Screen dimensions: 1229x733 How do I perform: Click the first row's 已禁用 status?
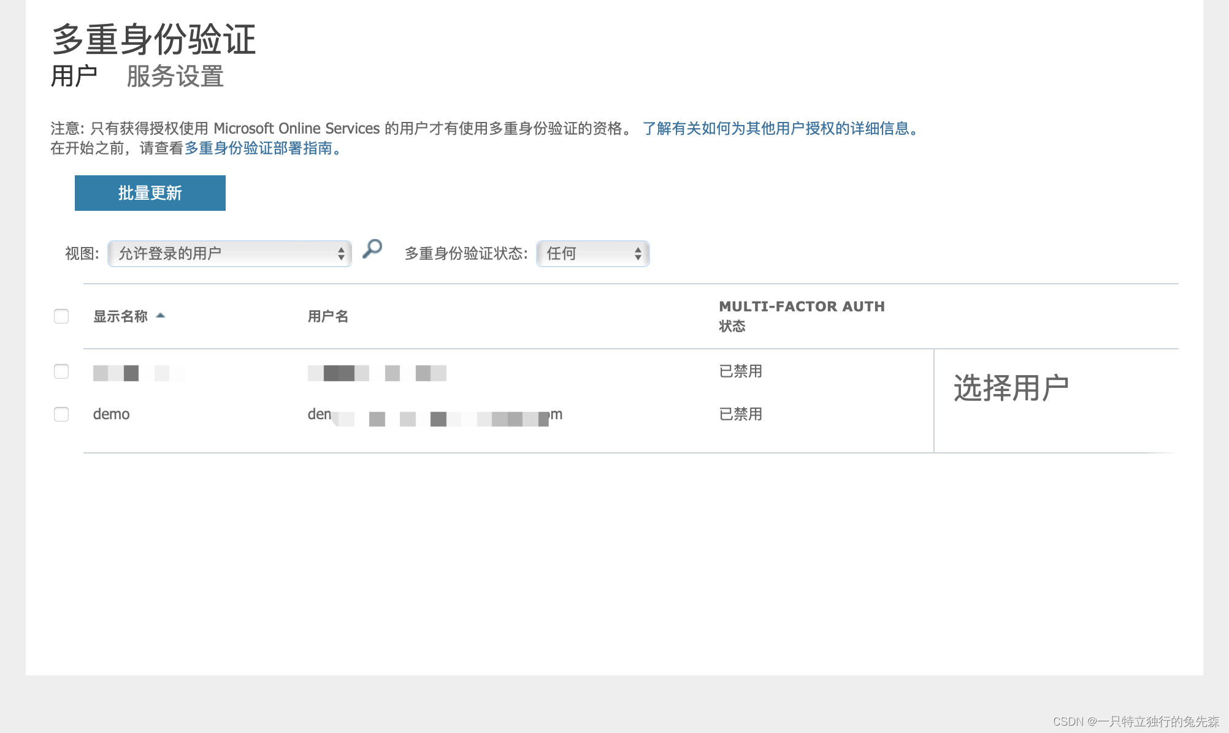pyautogui.click(x=740, y=371)
